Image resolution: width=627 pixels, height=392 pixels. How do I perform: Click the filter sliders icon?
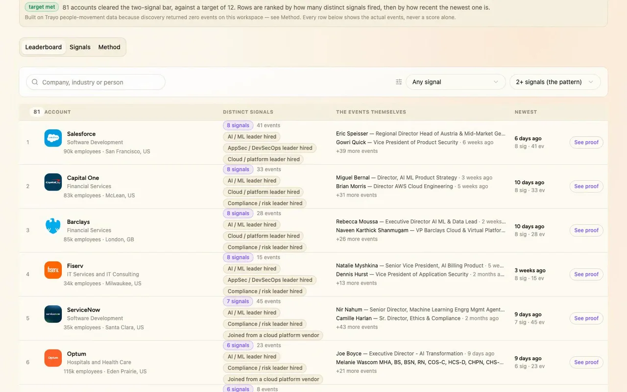click(x=399, y=82)
